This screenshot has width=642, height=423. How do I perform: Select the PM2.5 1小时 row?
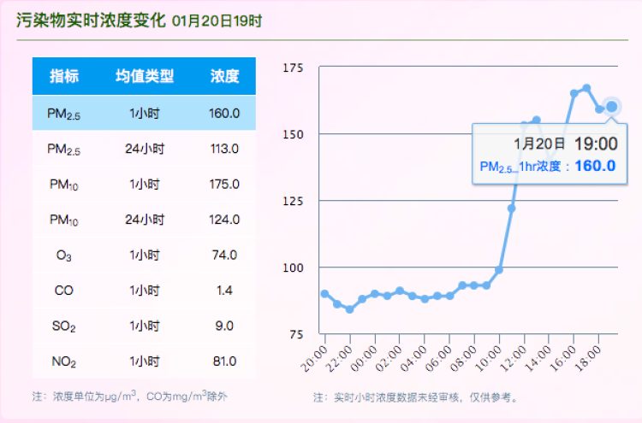click(144, 113)
